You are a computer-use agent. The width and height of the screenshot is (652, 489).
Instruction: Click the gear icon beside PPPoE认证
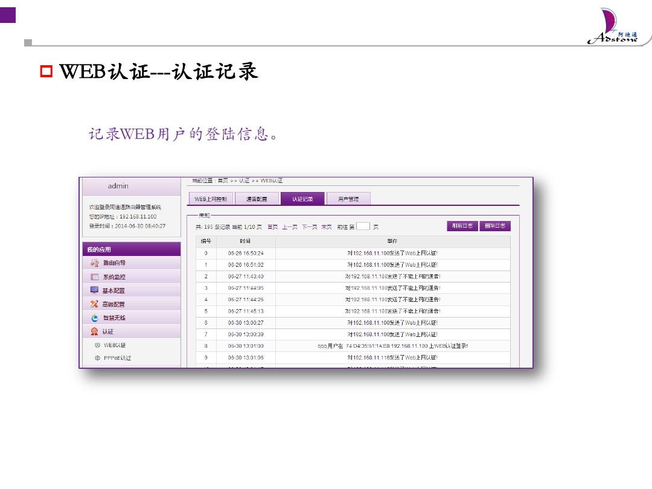[x=97, y=358]
